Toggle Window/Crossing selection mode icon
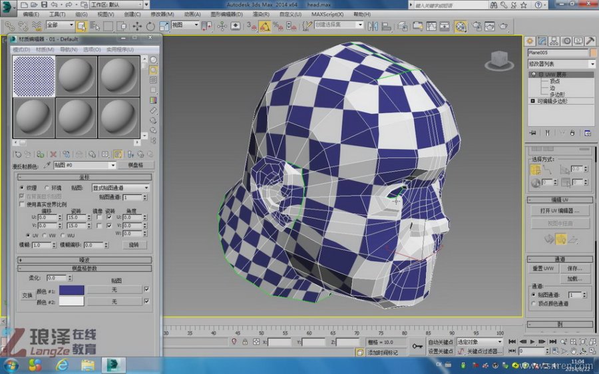599x374 pixels. (122, 26)
